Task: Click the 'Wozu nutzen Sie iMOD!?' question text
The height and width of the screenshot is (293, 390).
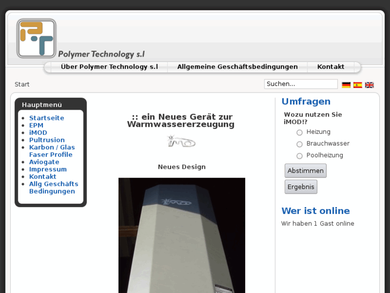Action: tap(313, 118)
